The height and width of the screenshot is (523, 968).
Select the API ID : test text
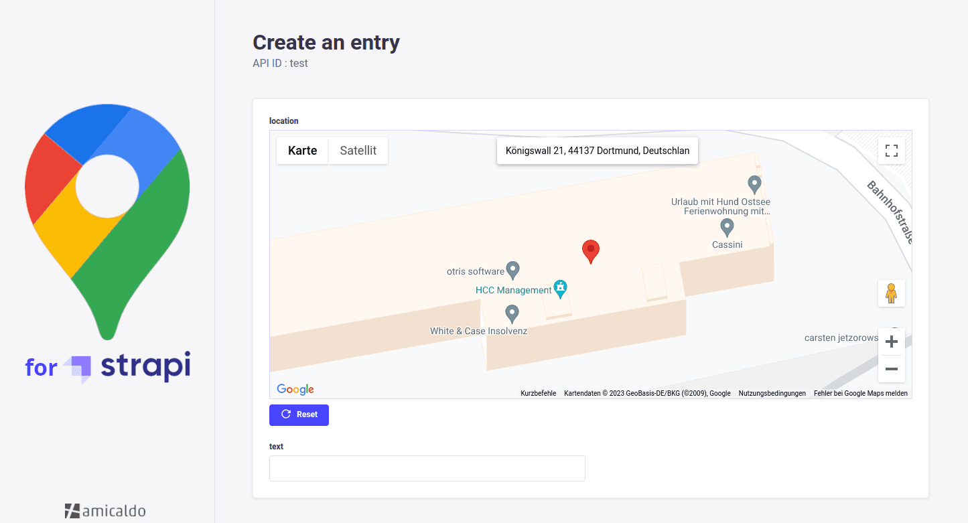(280, 64)
